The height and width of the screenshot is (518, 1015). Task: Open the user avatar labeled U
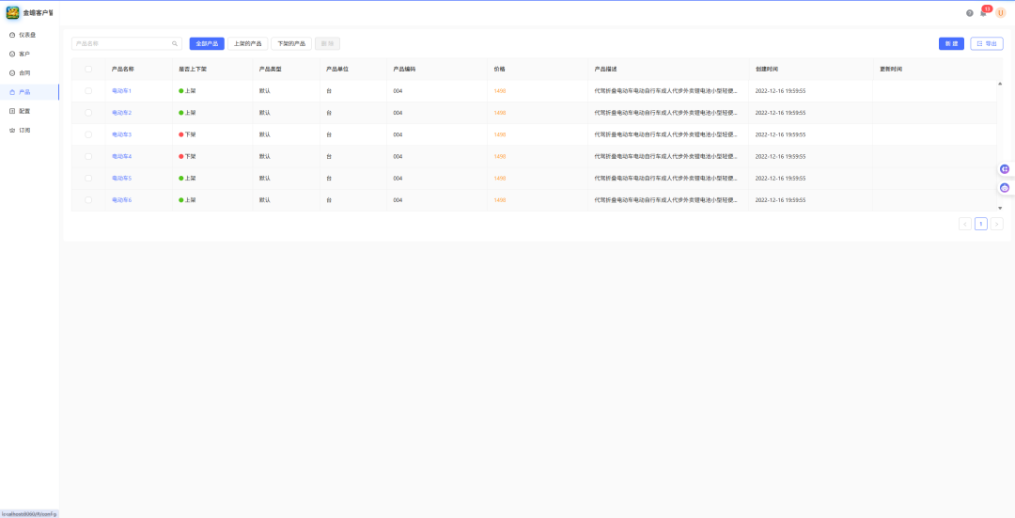(1001, 13)
